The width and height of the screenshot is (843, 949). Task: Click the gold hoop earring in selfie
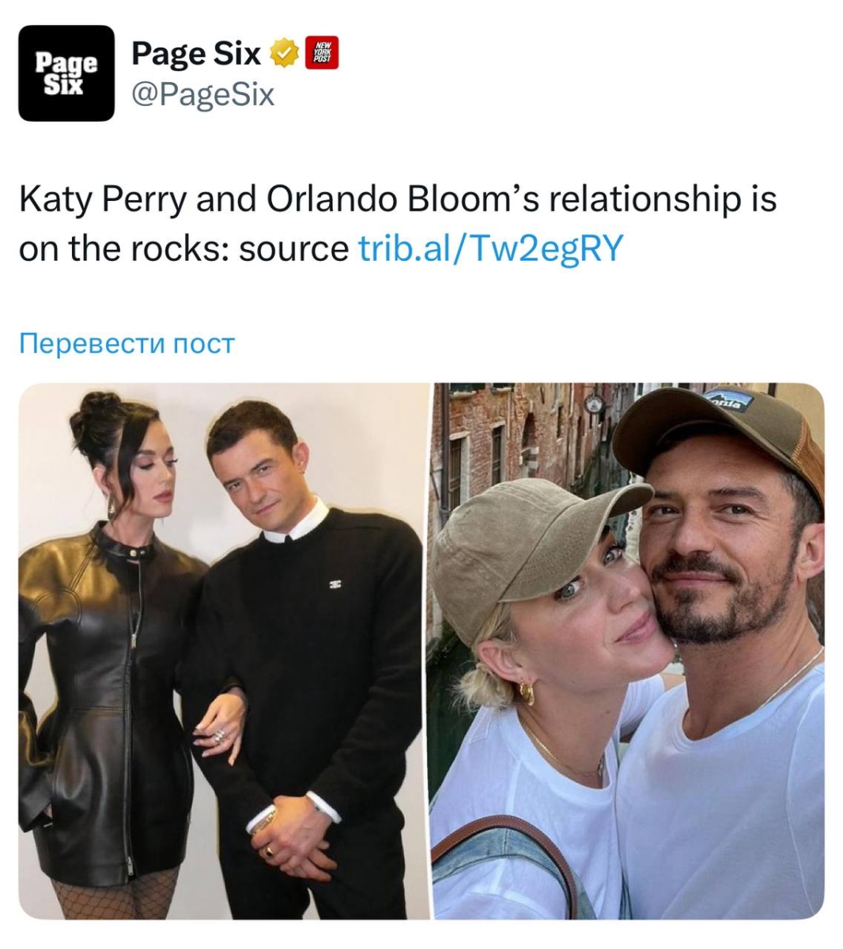[x=526, y=693]
